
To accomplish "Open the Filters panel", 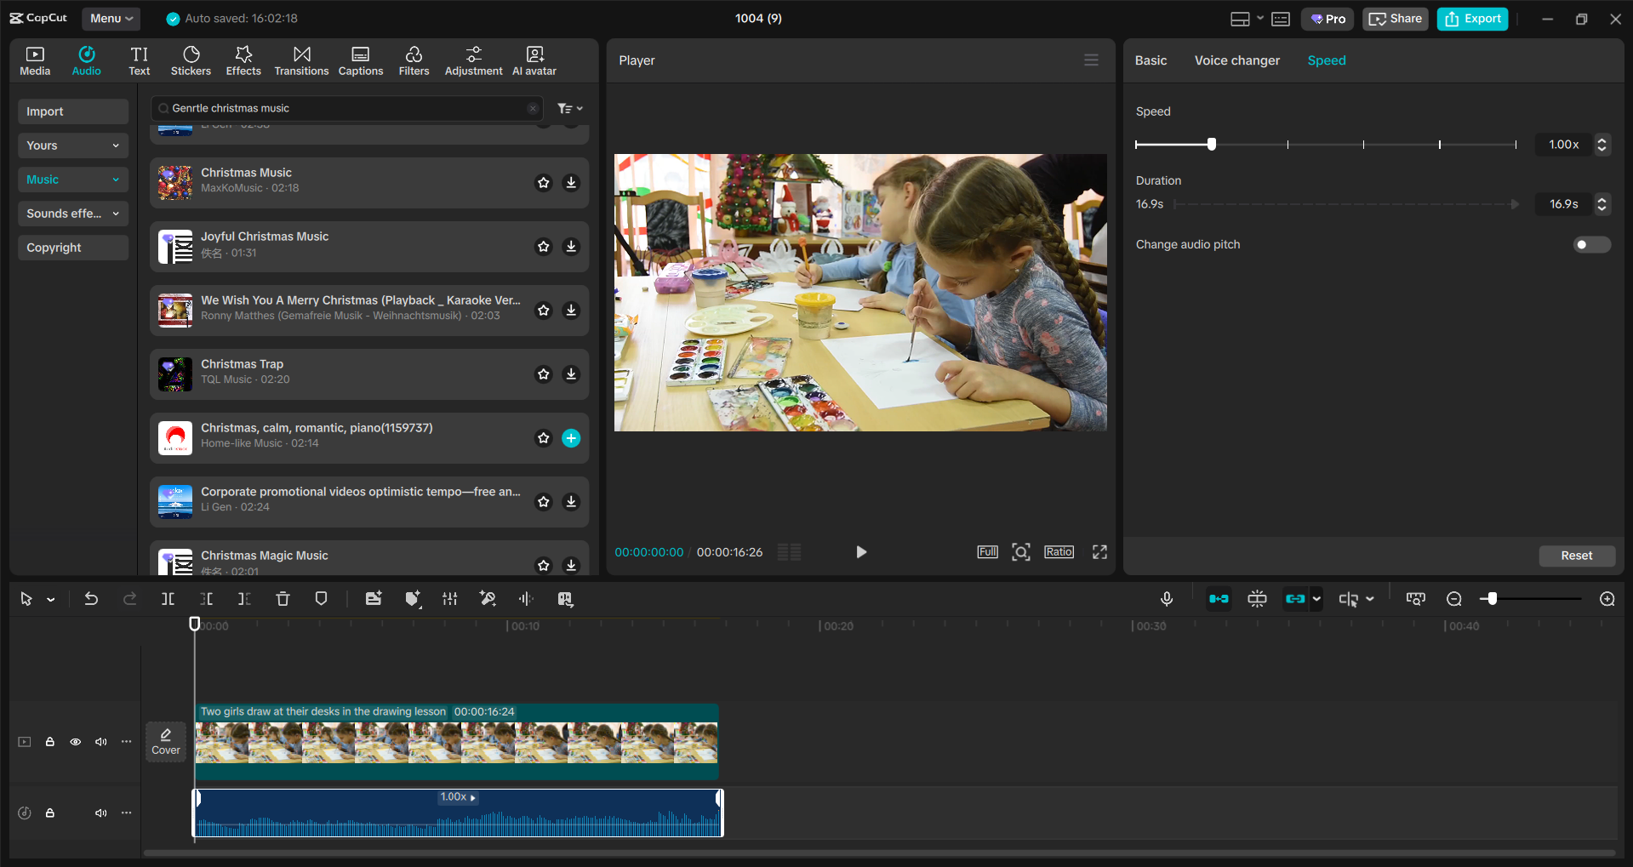I will [x=414, y=60].
